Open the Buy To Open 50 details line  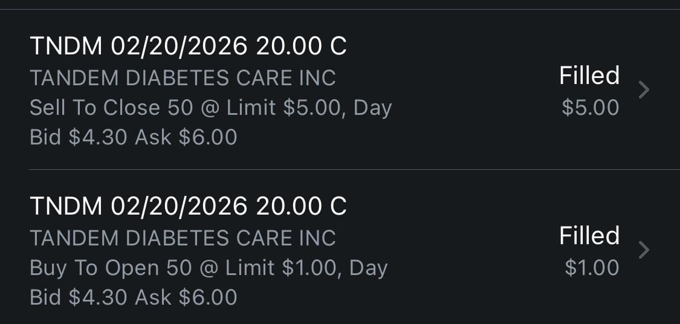point(209,267)
